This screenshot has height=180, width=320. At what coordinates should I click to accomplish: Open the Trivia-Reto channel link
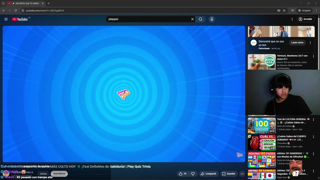point(282,143)
